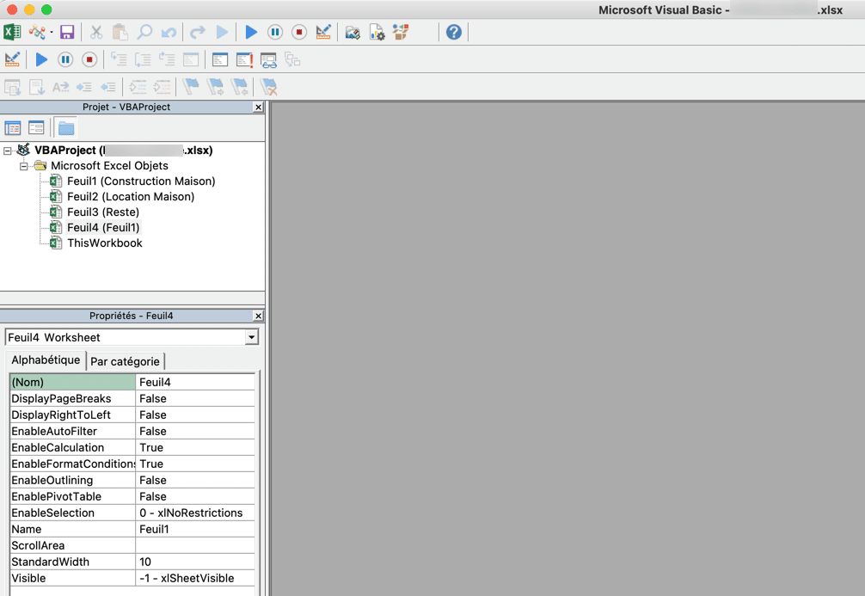
Task: Save the project with the floppy disk icon
Action: (x=67, y=32)
